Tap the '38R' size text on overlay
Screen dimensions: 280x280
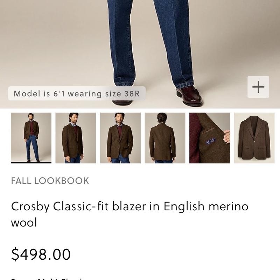click(132, 94)
